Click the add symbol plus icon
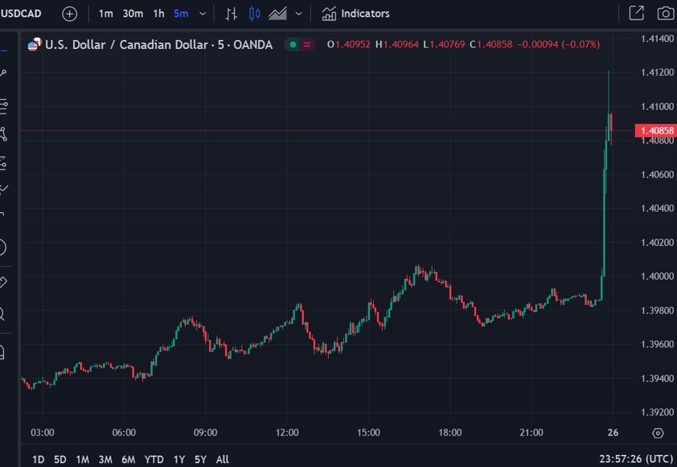677x467 pixels. pyautogui.click(x=69, y=14)
